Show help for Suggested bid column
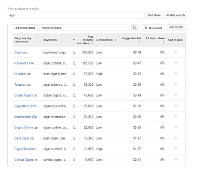 (x=139, y=42)
